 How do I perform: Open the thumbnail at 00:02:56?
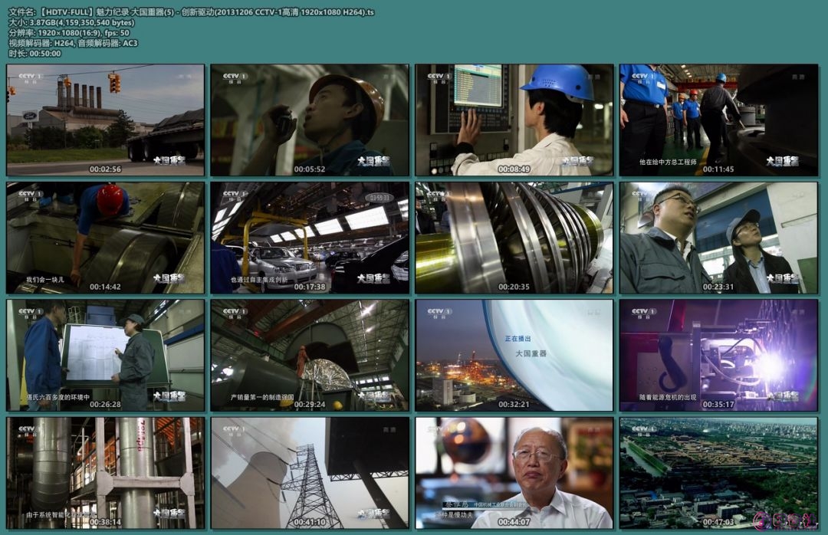(x=105, y=120)
